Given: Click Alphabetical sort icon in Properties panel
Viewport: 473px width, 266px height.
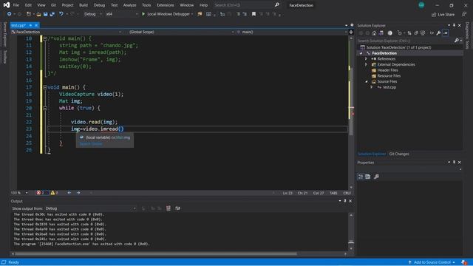Looking at the screenshot, I should [x=368, y=177].
